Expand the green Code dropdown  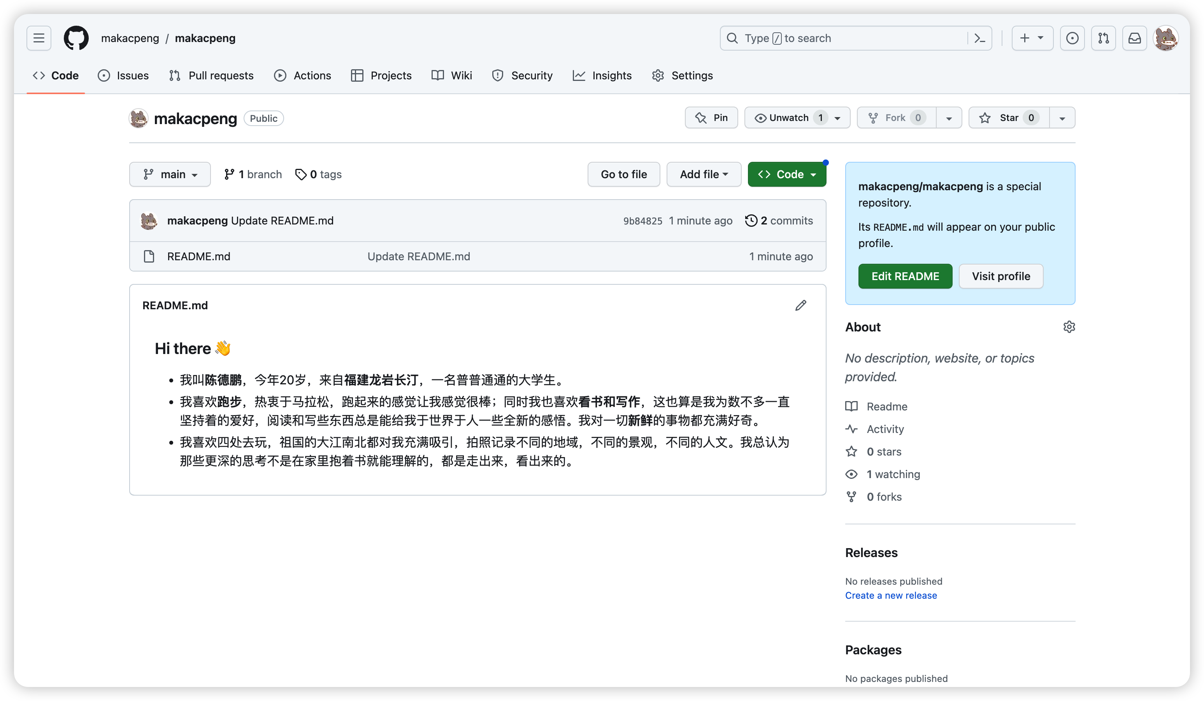pyautogui.click(x=786, y=174)
